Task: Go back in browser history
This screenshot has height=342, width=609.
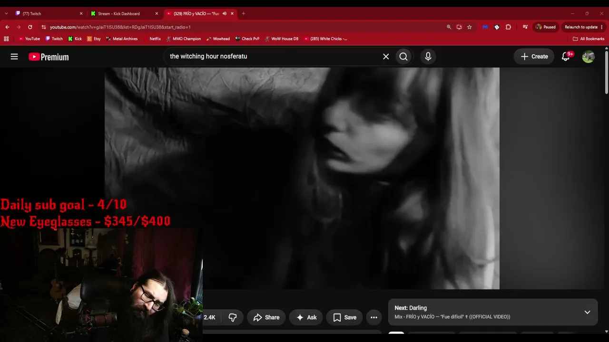Action: click(x=7, y=27)
